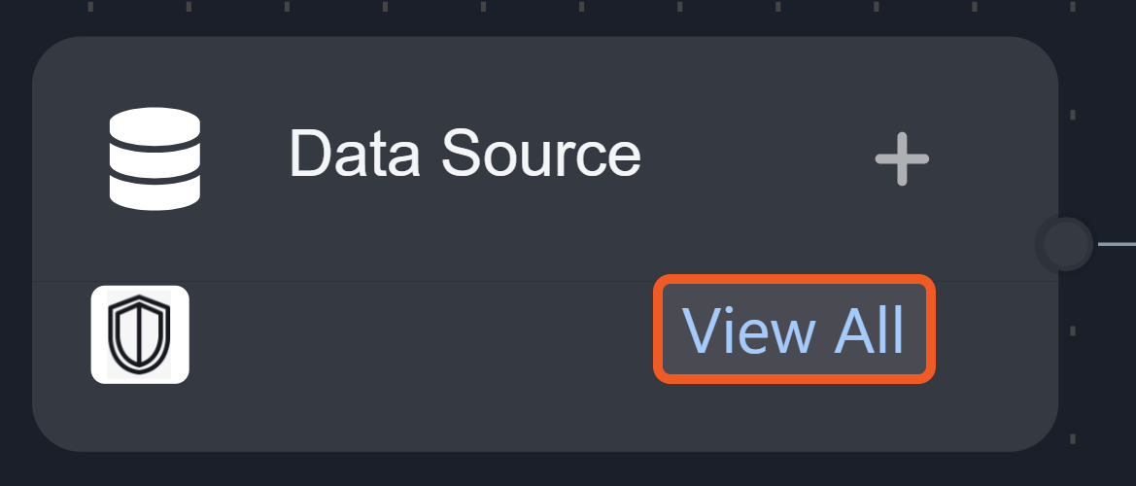Click the database stack icon
Viewport: 1136px width, 486px height.
pyautogui.click(x=155, y=158)
